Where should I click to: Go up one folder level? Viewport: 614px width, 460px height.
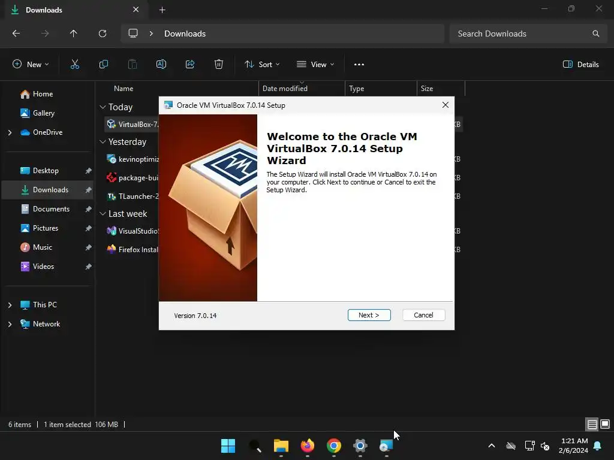pos(73,34)
